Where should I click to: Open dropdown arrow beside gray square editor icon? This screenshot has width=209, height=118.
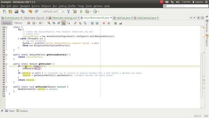click(x=43, y=23)
